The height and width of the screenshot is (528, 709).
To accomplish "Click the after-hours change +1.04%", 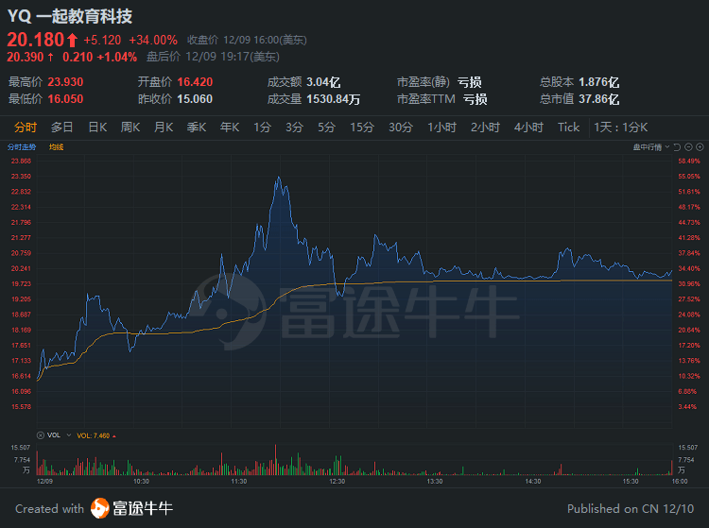I will coord(117,57).
